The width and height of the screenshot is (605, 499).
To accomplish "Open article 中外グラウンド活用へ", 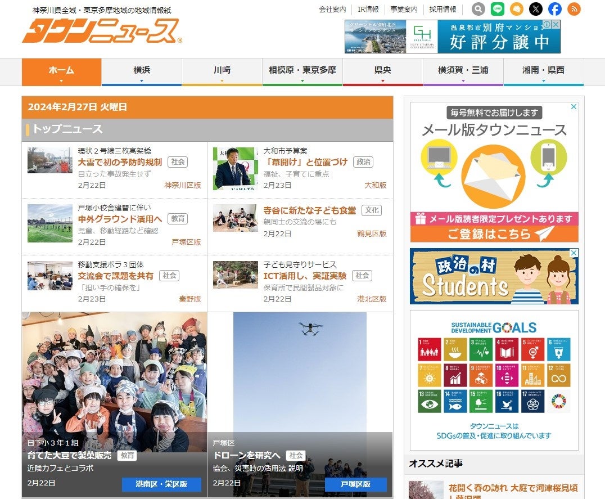I will (x=120, y=219).
